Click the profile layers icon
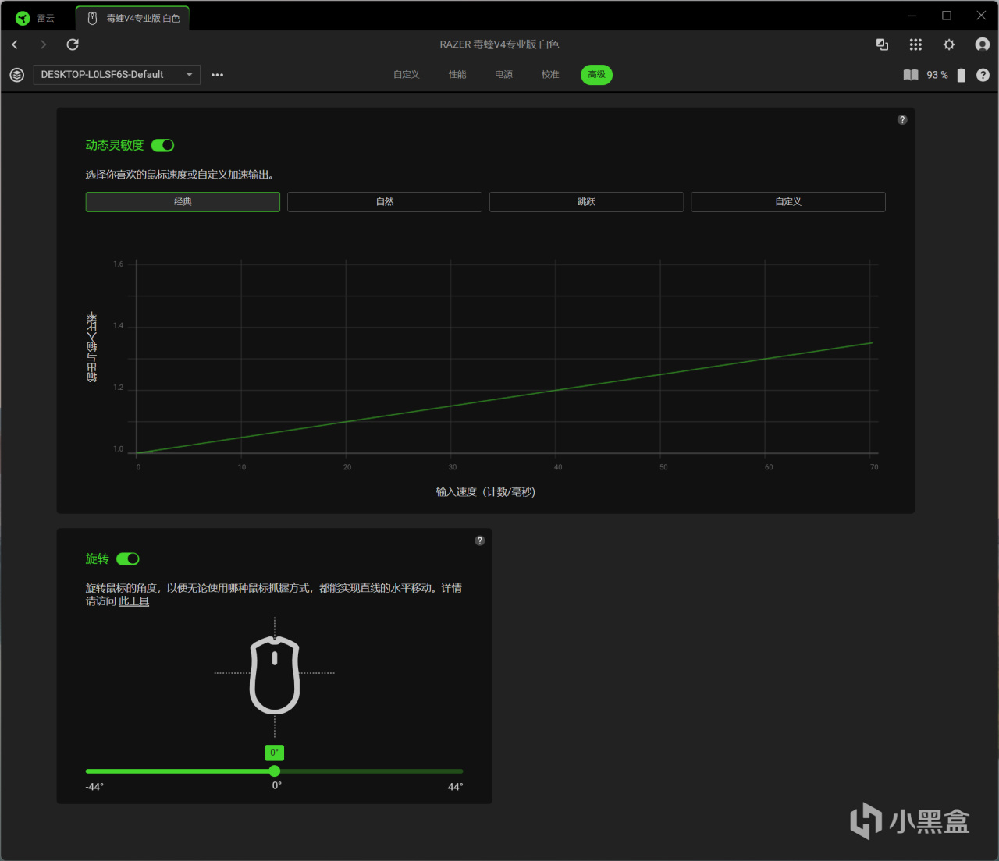The image size is (999, 861). [16, 75]
